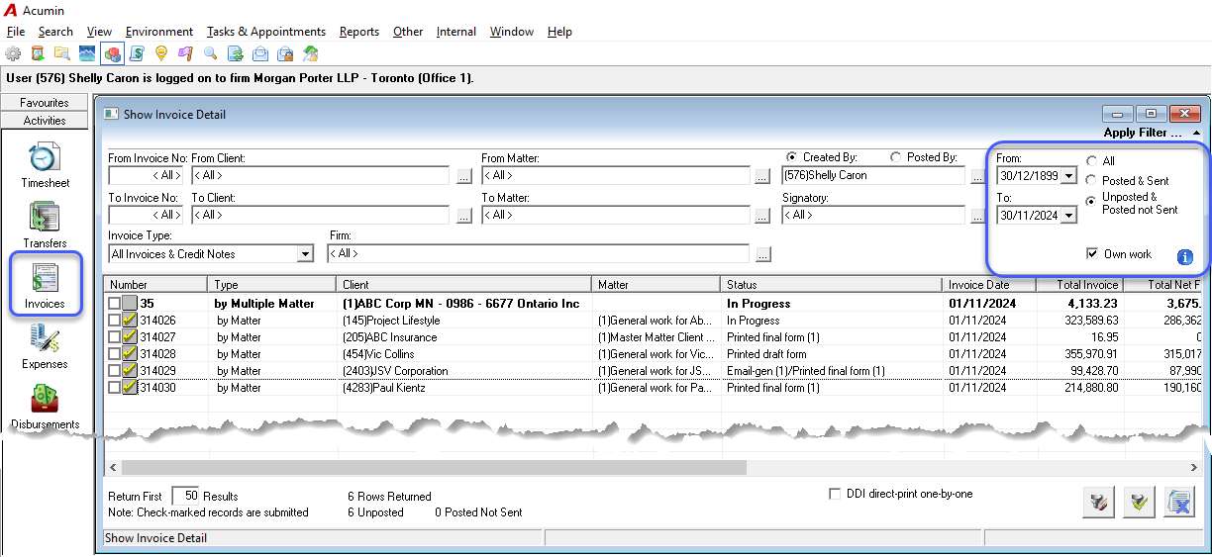This screenshot has height=557, width=1212.
Task: Open the Timesheet activity
Action: click(x=45, y=165)
